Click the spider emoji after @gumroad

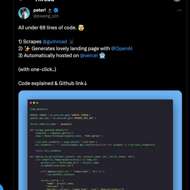click(71, 41)
